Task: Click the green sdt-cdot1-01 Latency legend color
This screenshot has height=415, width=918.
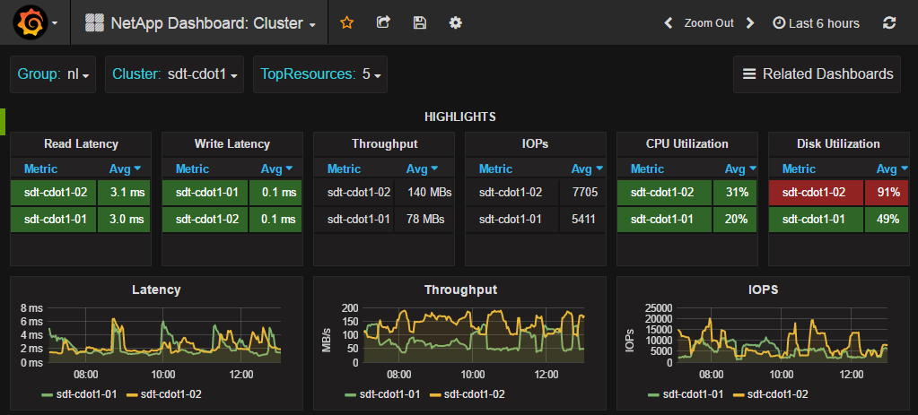Action: click(48, 394)
